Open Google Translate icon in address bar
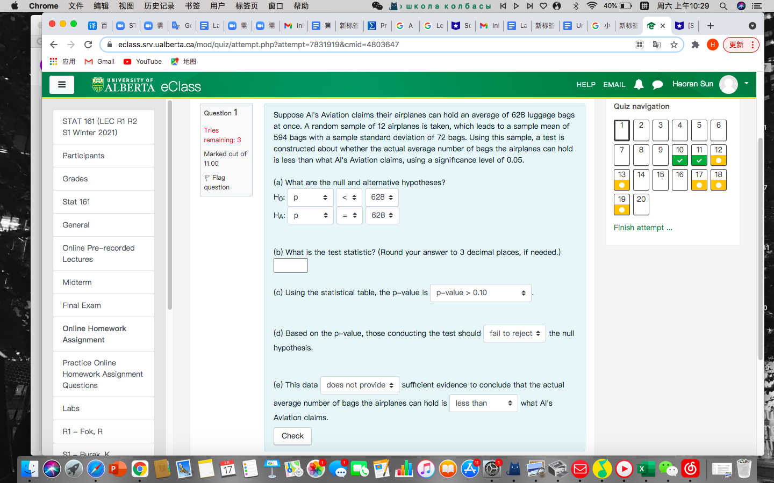 [x=657, y=45]
